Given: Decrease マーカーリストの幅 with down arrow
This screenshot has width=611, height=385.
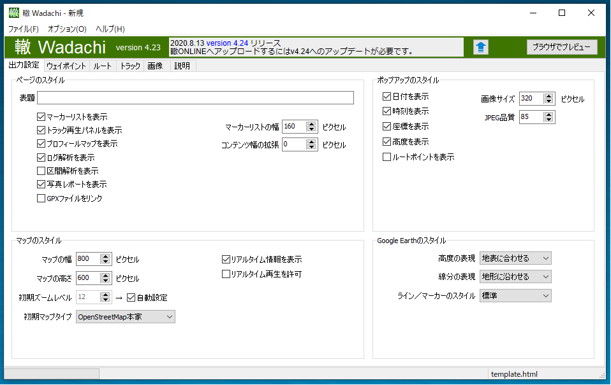Looking at the screenshot, I should click(311, 130).
